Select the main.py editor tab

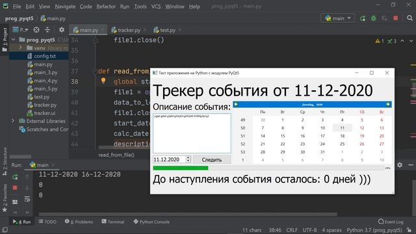click(88, 30)
